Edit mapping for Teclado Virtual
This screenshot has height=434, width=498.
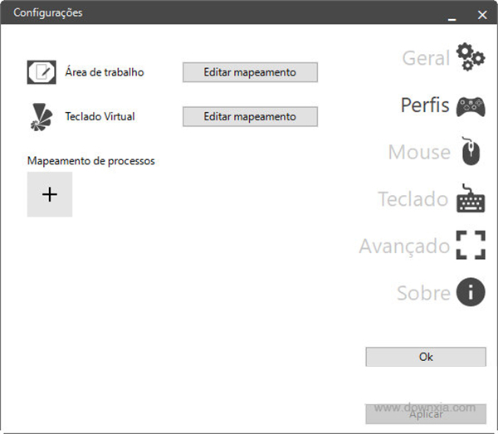250,117
